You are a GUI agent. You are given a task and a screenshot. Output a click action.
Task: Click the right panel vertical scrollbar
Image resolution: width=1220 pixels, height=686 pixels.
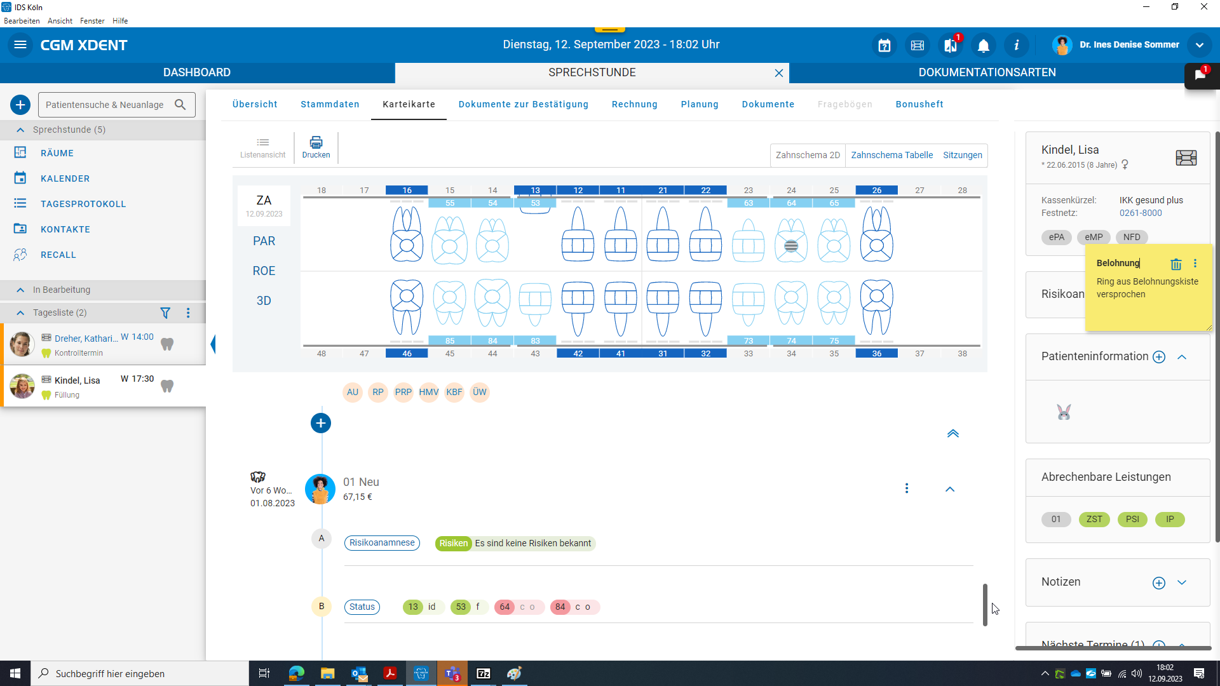pyautogui.click(x=1217, y=337)
